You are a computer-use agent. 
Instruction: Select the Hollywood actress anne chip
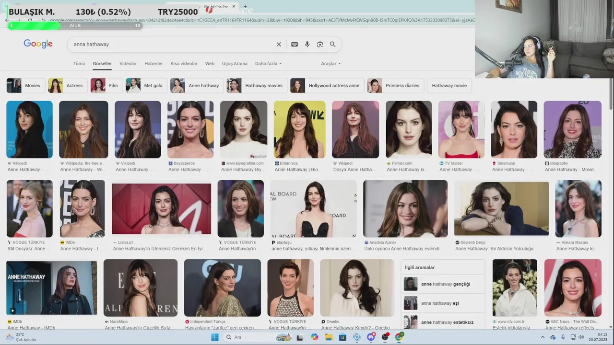click(327, 85)
